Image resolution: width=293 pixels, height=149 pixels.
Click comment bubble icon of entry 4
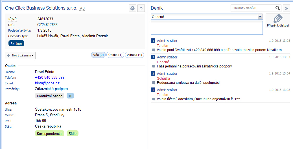[x=154, y=50]
